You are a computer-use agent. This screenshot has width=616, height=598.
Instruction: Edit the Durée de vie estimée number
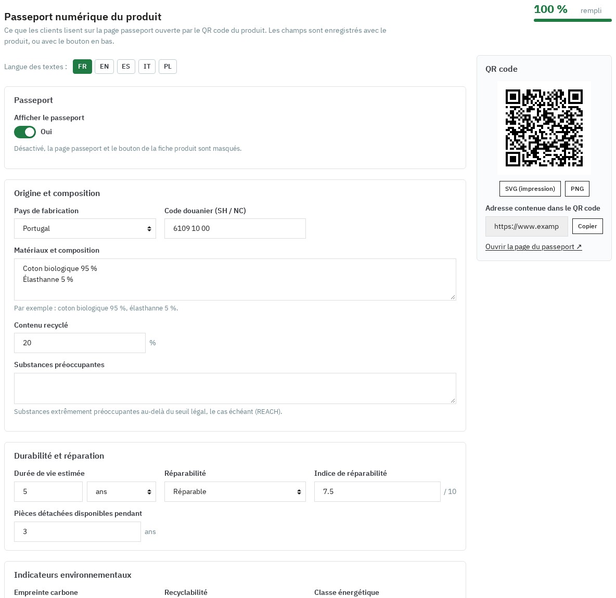pyautogui.click(x=48, y=491)
